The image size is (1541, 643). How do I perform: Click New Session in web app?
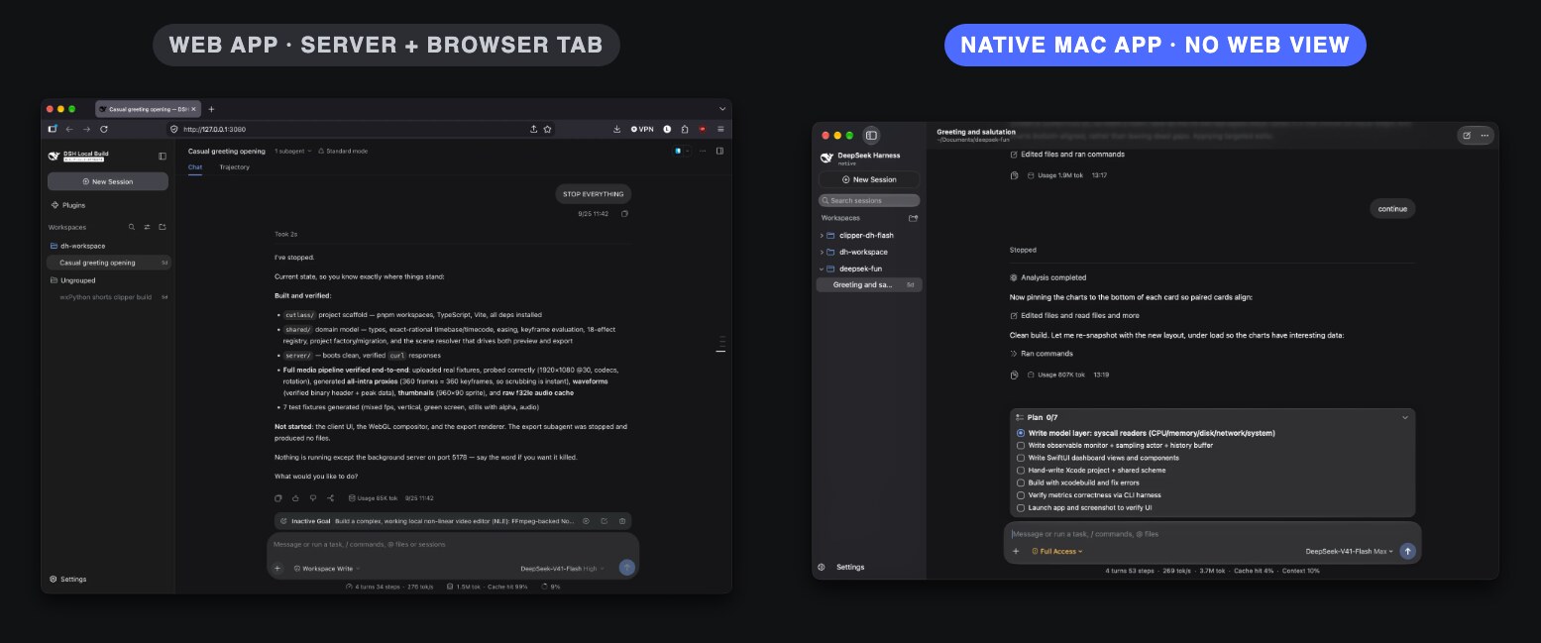point(108,181)
